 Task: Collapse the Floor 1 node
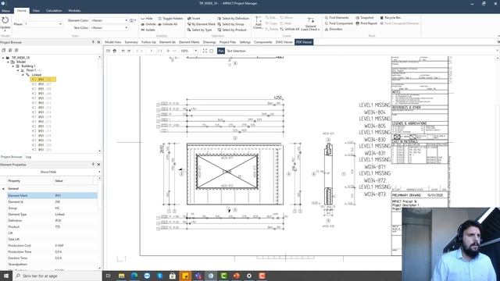click(x=18, y=70)
